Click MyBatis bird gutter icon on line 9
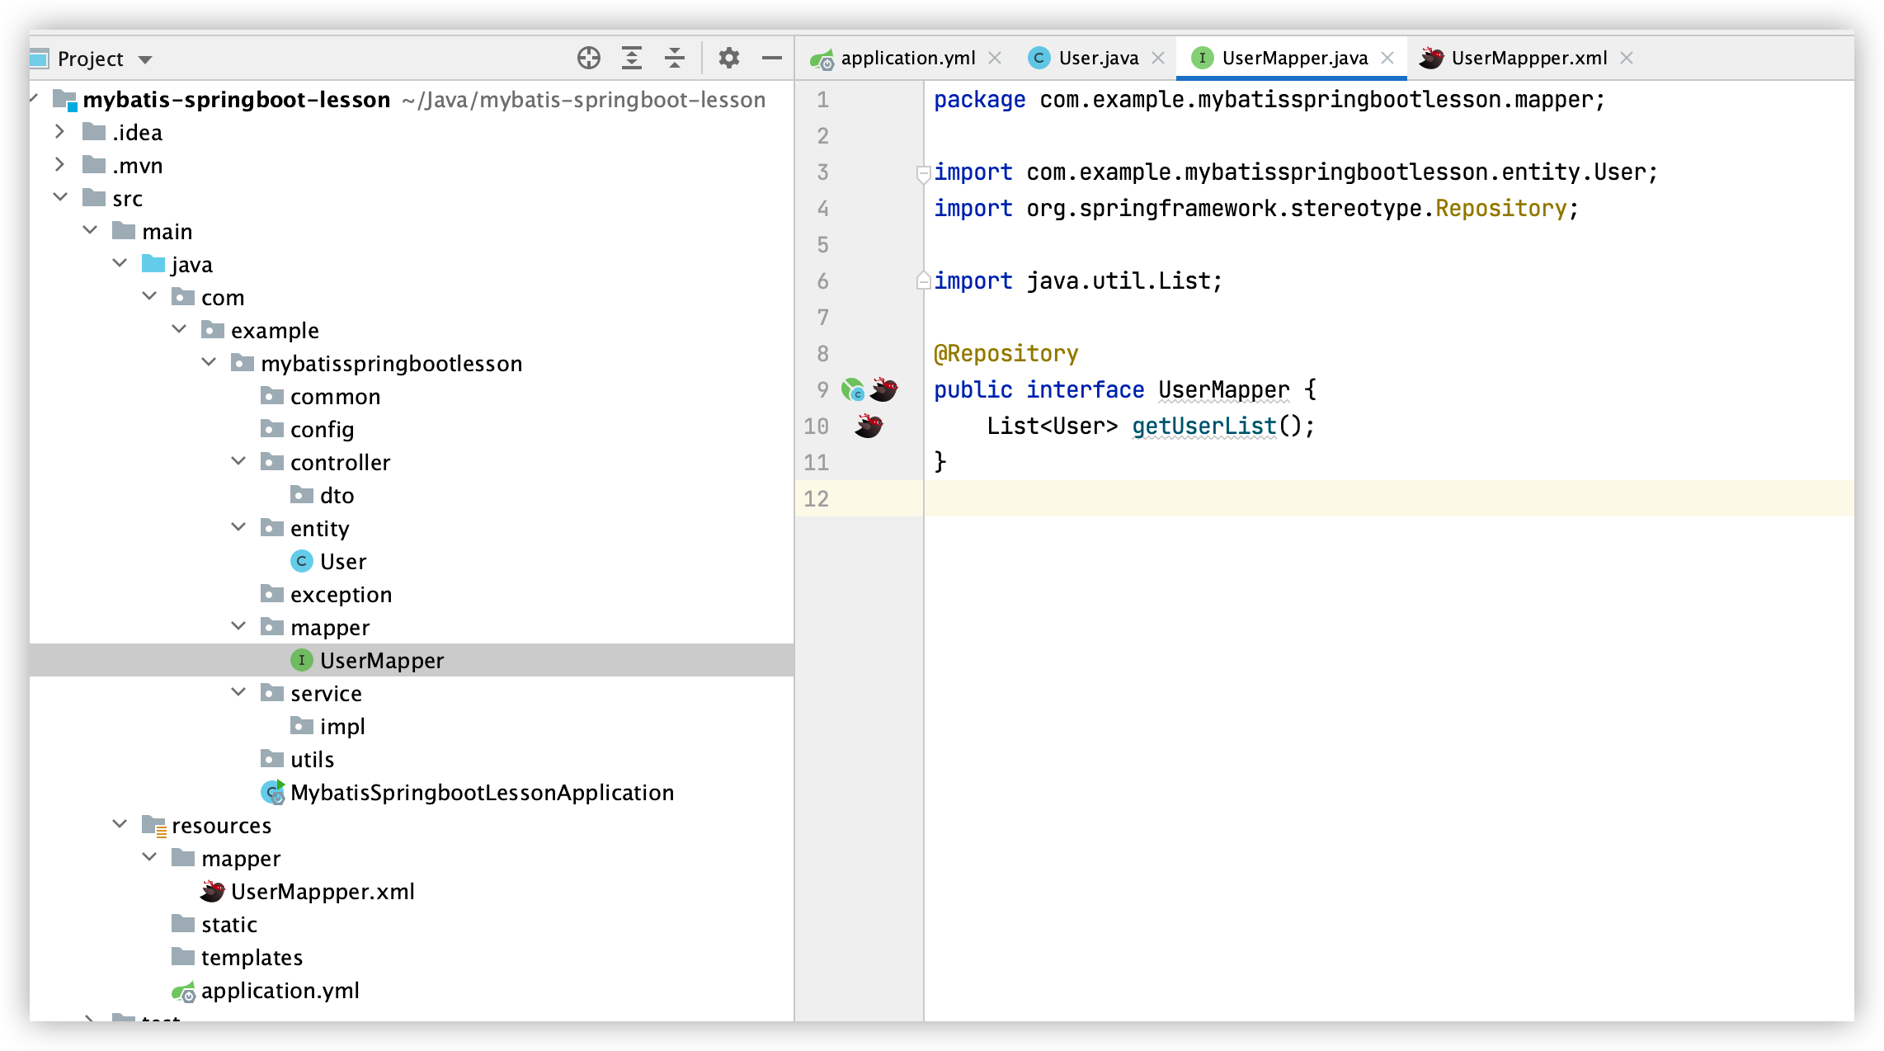This screenshot has height=1051, width=1884. 883,389
